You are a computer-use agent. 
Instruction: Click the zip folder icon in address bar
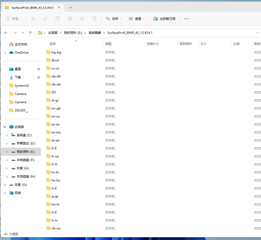click(40, 33)
